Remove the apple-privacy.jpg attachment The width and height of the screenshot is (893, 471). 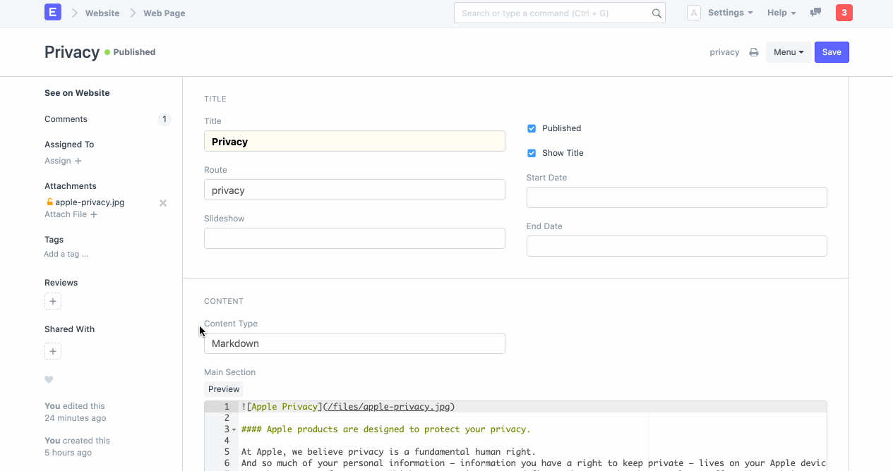[x=162, y=203]
